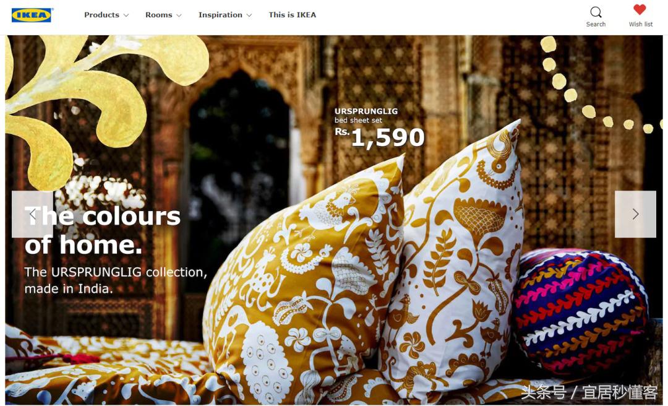Expand the Inspiration dropdown chevron
This screenshot has height=406, width=668.
[x=249, y=15]
